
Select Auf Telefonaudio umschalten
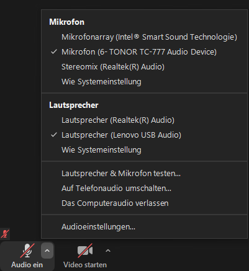(144, 189)
